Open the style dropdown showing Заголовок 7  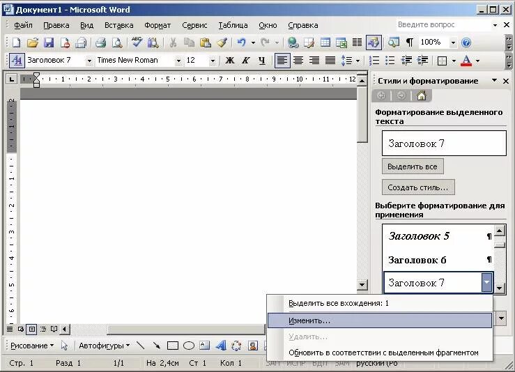pos(89,61)
